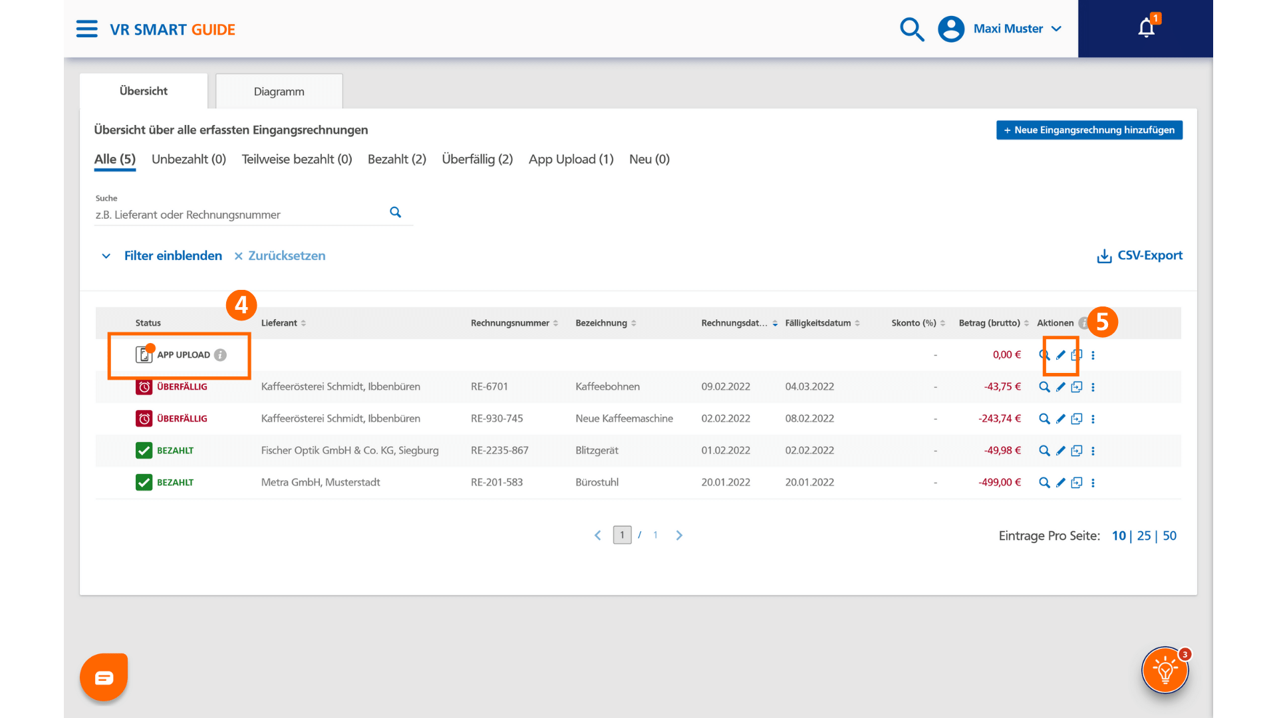Click the current page number box
1277x718 pixels.
tap(622, 535)
